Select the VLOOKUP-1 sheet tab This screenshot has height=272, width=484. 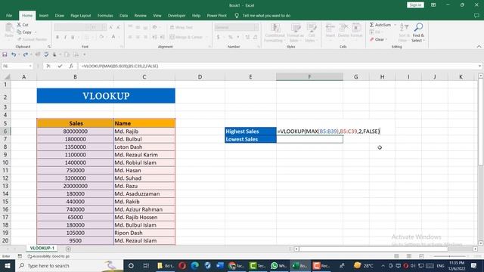click(42, 249)
